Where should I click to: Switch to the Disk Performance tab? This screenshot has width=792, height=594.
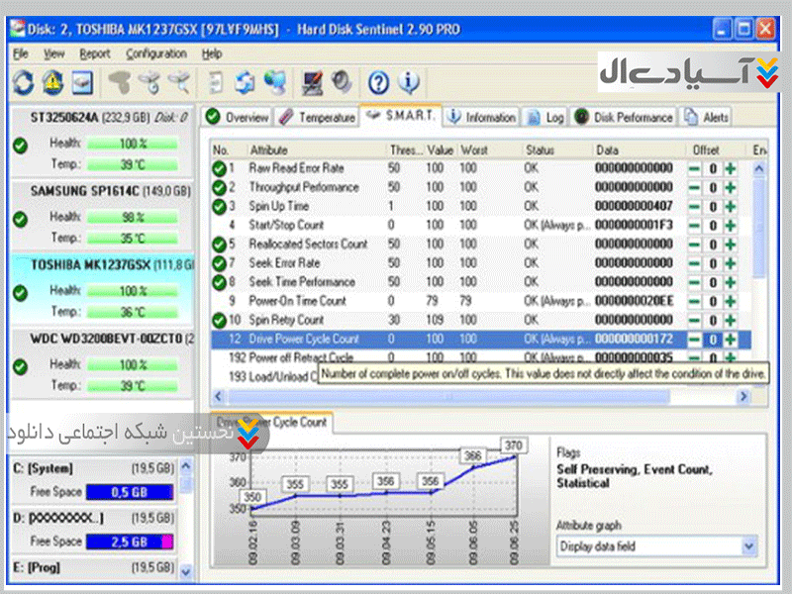624,117
